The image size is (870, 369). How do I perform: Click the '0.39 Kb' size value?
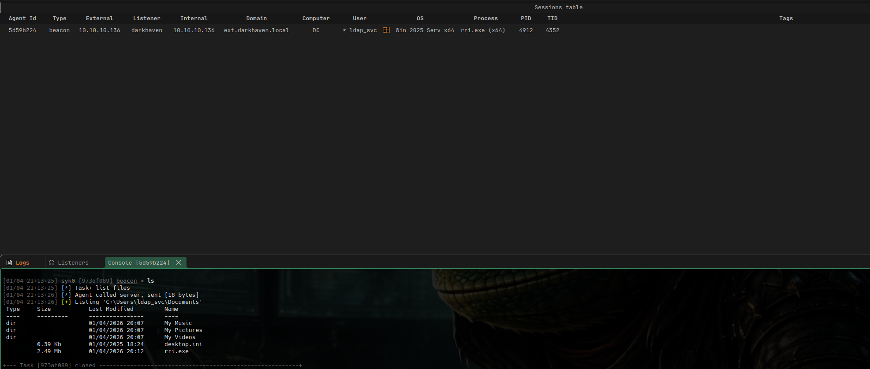point(49,344)
